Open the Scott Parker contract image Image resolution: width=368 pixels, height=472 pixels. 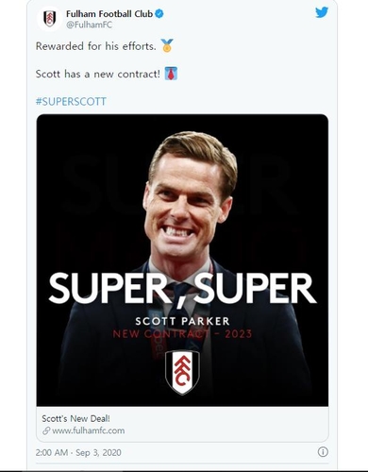click(x=182, y=261)
